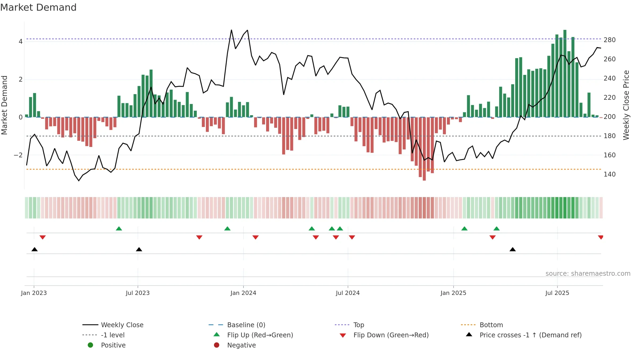
Task: Select the Bottom legend label
Action: (491, 325)
